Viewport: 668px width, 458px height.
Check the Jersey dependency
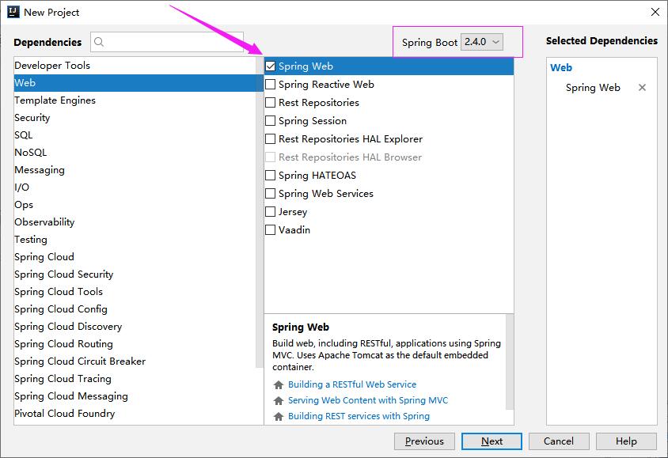pyautogui.click(x=270, y=211)
